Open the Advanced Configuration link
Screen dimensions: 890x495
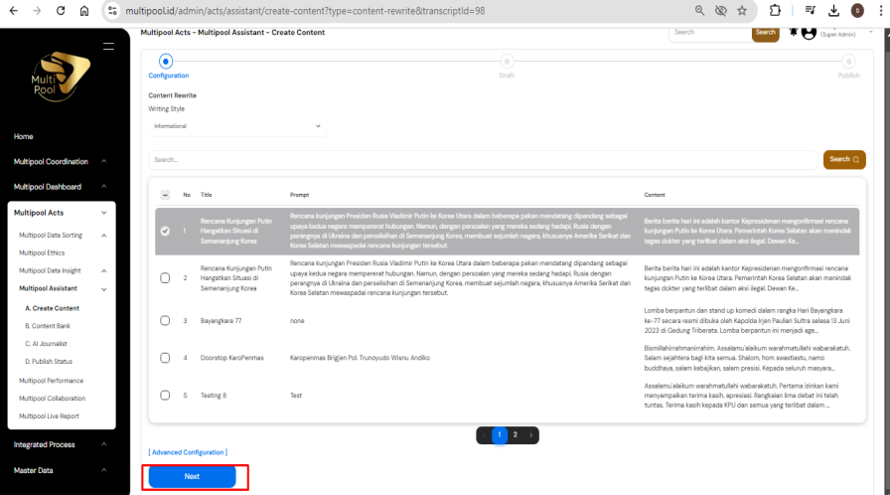click(x=188, y=452)
